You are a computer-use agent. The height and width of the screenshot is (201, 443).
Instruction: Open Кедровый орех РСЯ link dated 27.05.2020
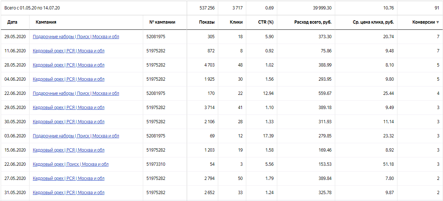[68, 178]
